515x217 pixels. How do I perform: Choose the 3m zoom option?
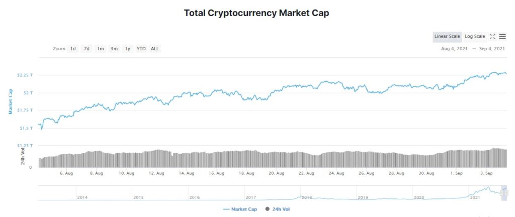(114, 49)
